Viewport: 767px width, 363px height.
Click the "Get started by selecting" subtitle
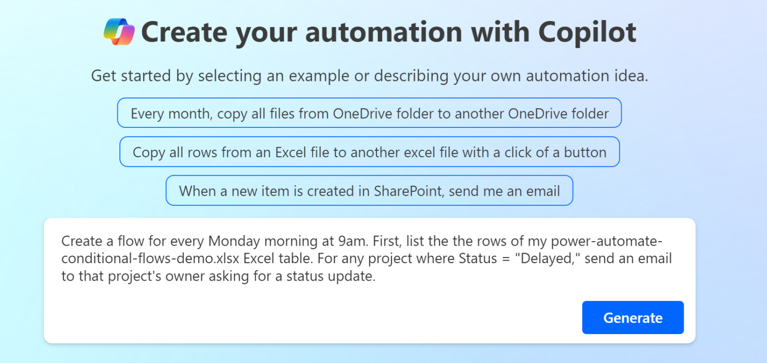370,76
